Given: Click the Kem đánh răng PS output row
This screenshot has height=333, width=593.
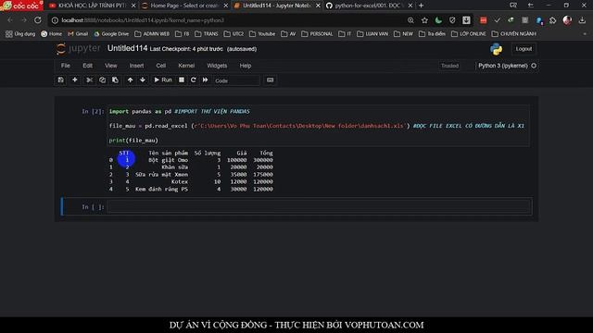Looking at the screenshot, I should pyautogui.click(x=192, y=189).
